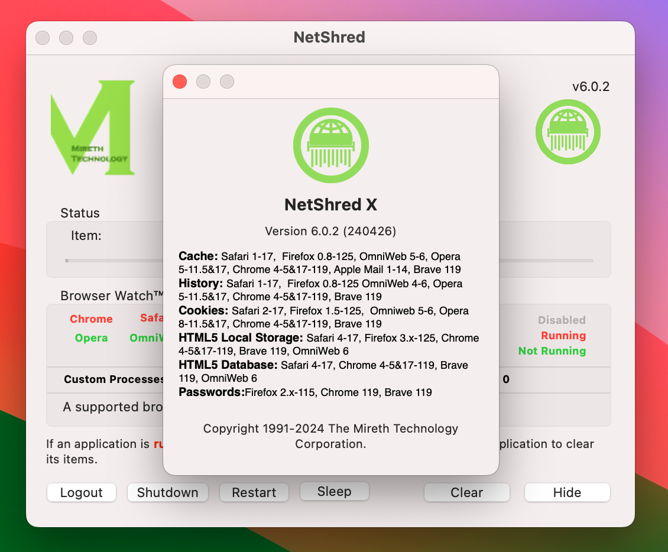Viewport: 668px width, 552px height.
Task: Click the Item progress bar in the Status section
Action: click(112, 260)
